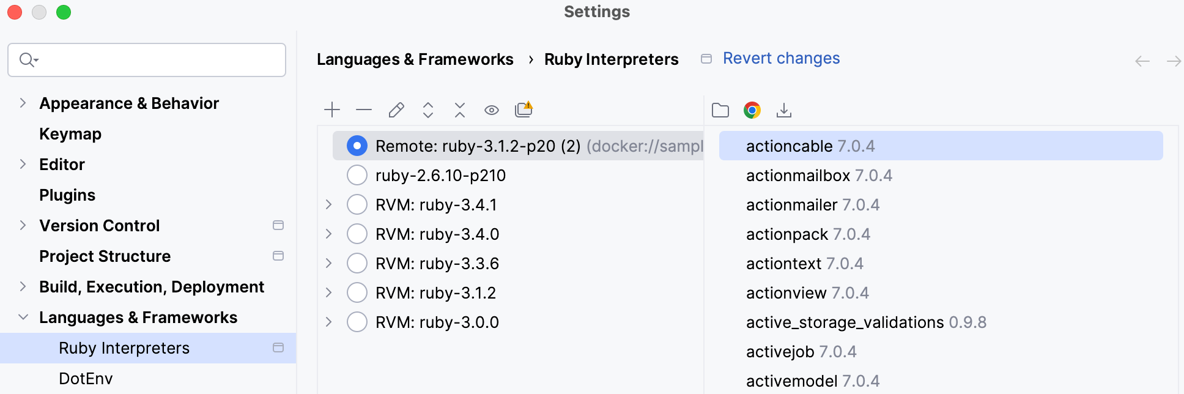Expand the Appearance & Behavior section
Screen dimensions: 1184x394
[23, 103]
